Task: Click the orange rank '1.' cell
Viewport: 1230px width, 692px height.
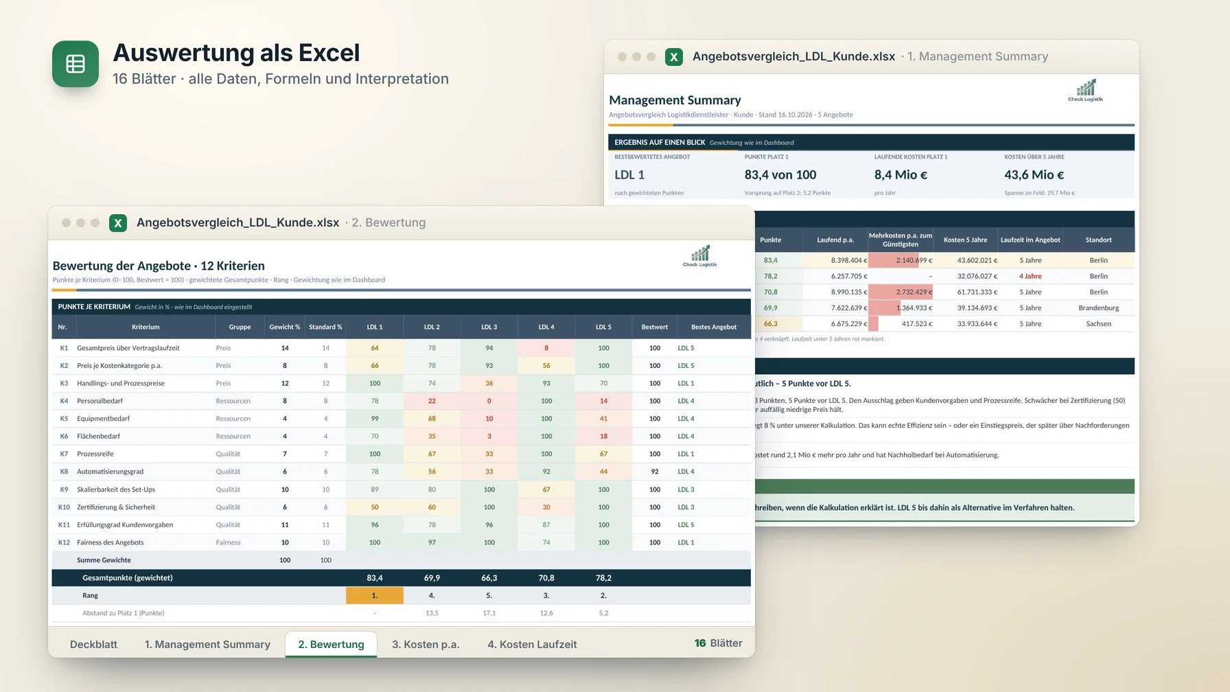Action: pyautogui.click(x=375, y=595)
